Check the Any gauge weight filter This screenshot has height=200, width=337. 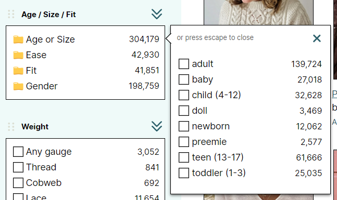point(18,152)
